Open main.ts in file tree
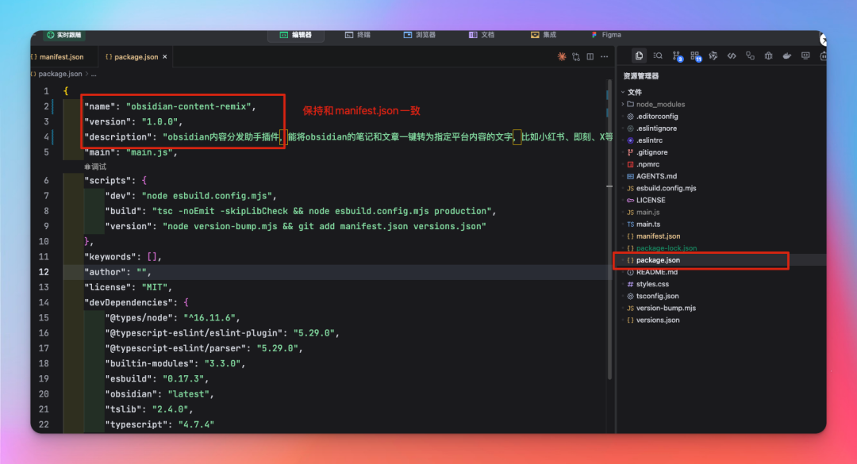857x464 pixels. coord(648,224)
